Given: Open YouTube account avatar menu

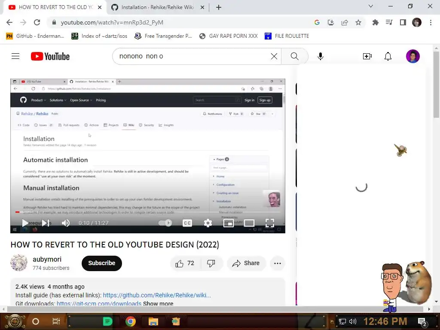Looking at the screenshot, I should (x=413, y=56).
